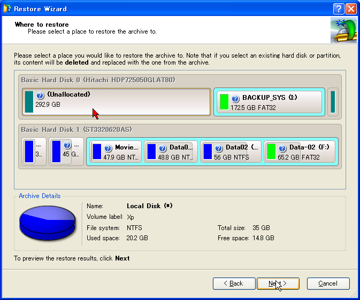
Task: Select the Data02 56 GB NTFS partition
Action: click(x=231, y=152)
